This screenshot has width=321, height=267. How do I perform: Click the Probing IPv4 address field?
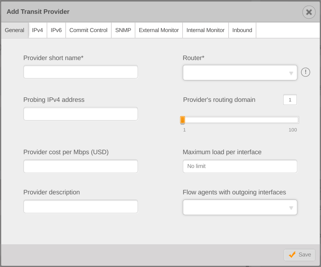point(81,114)
